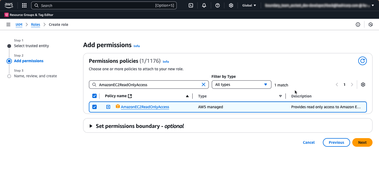
Task: Open the AWS console home logo
Action: point(9,5)
